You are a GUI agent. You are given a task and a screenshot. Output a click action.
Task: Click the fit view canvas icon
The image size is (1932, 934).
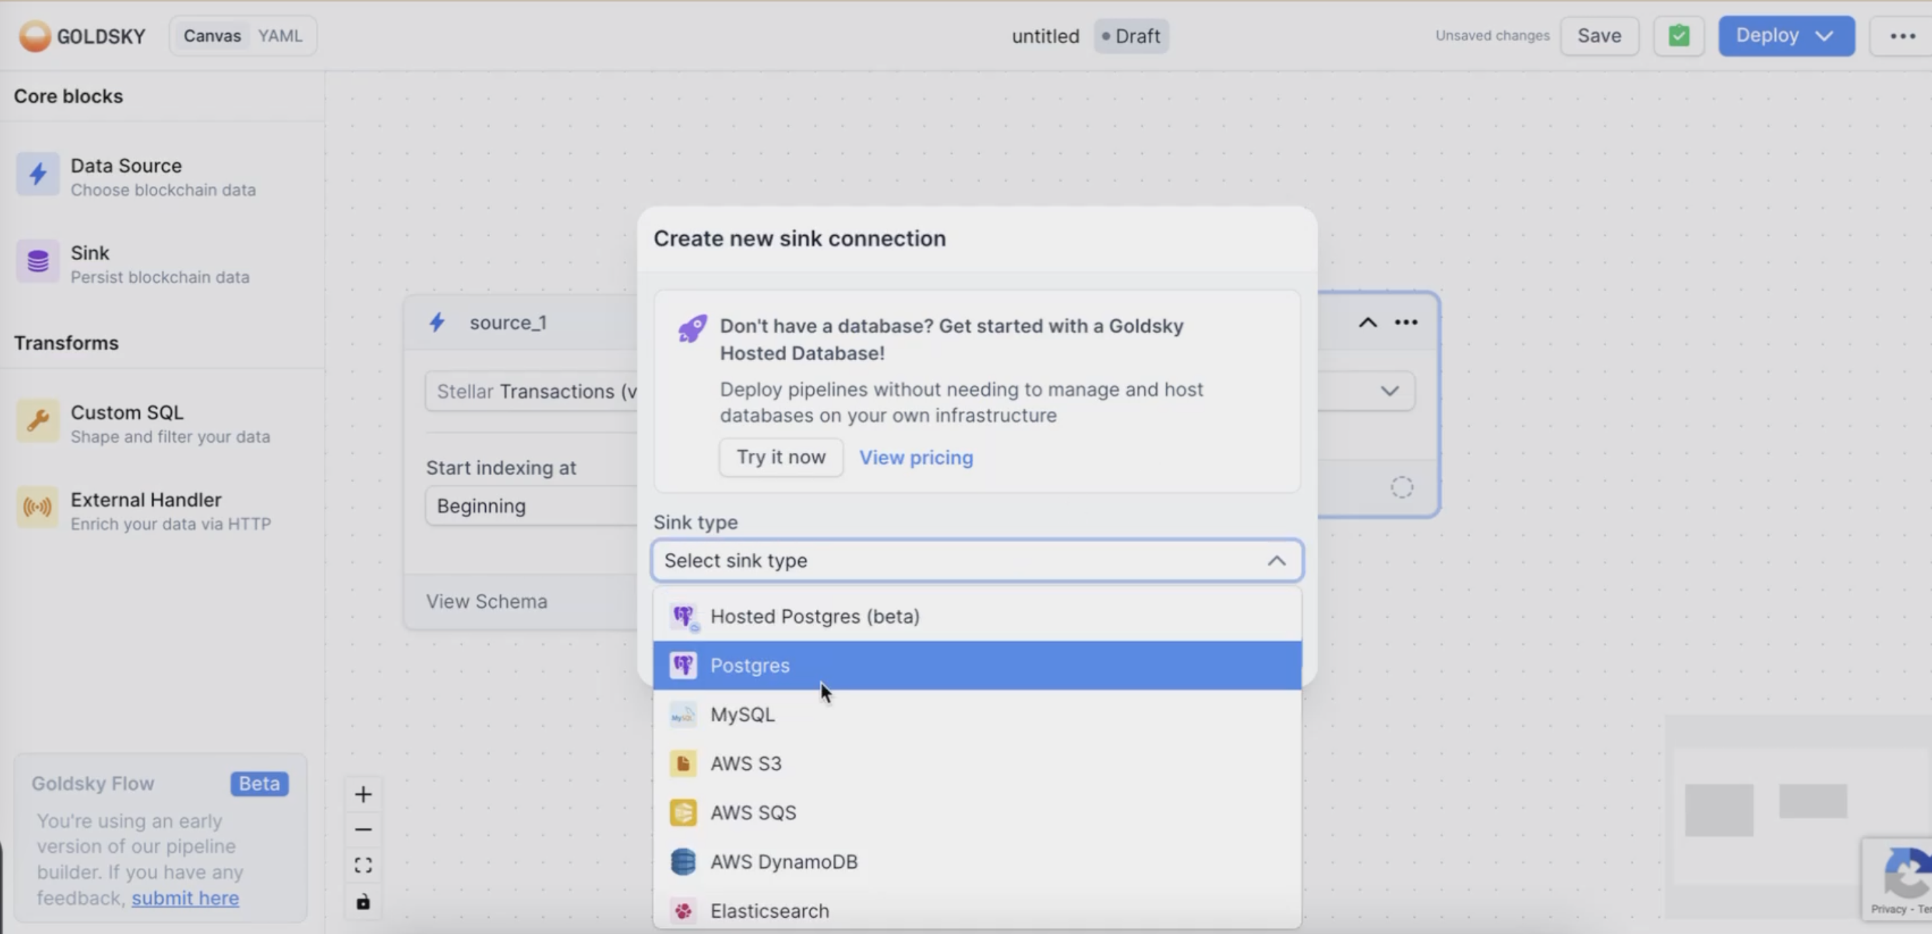363,866
